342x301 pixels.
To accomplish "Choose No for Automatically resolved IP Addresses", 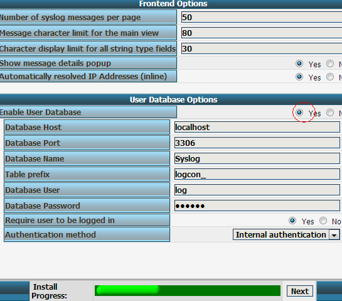I will click(330, 77).
